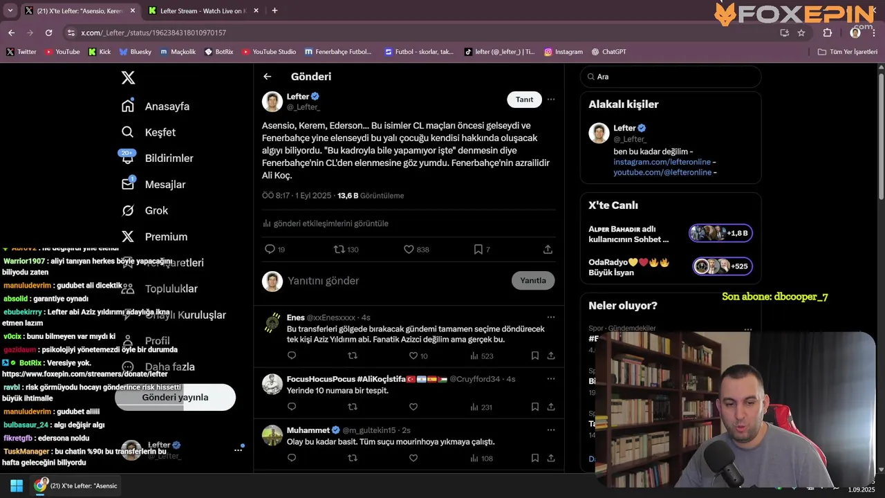Screen dimensions: 885x498
Task: Open tab search dropdown arrow
Action: pos(10,11)
